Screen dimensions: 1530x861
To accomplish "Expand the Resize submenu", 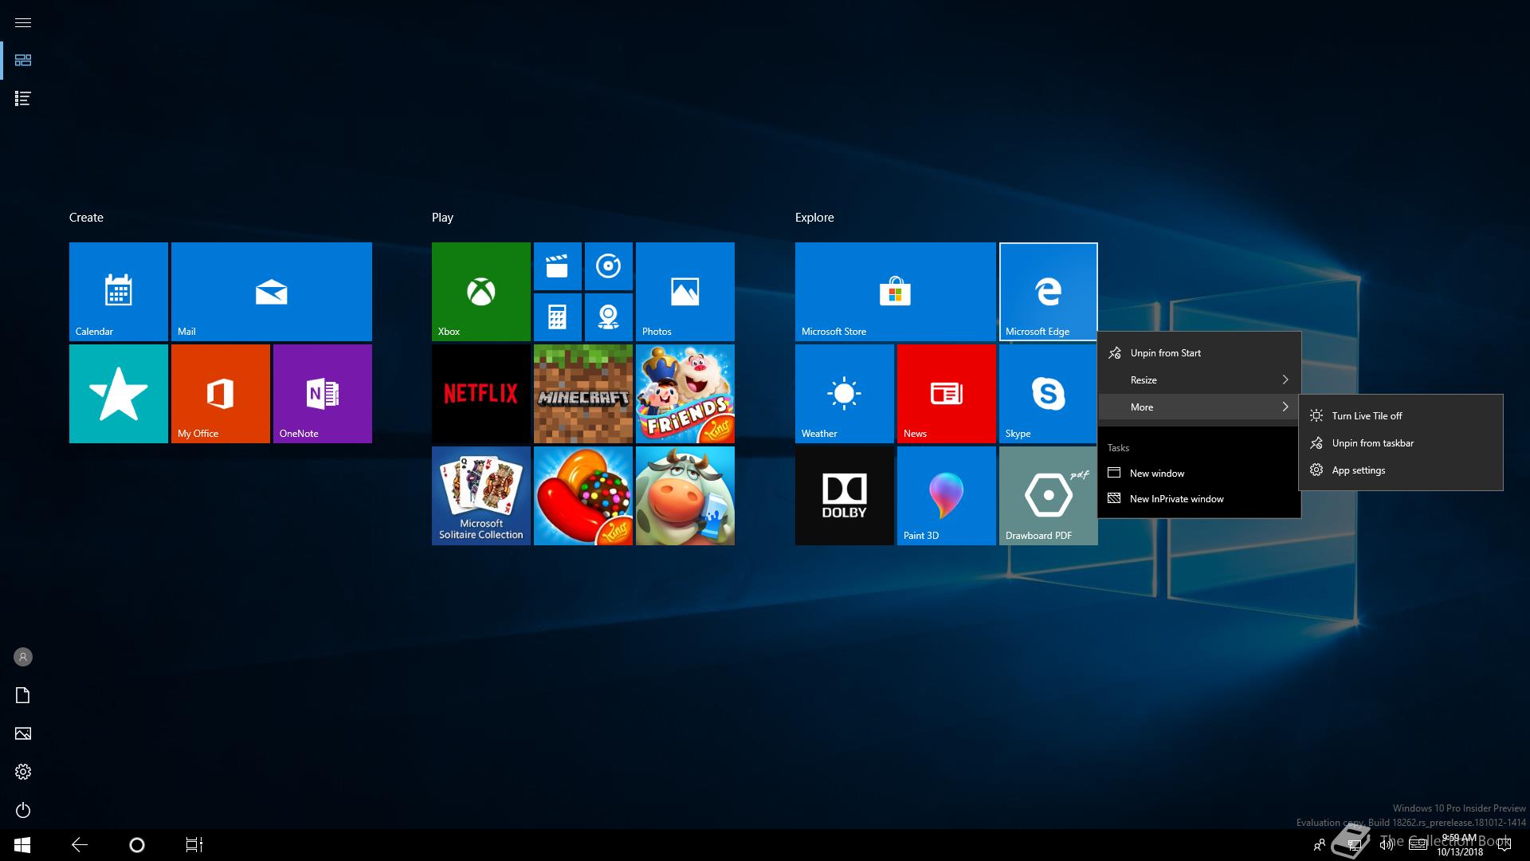I will point(1199,380).
